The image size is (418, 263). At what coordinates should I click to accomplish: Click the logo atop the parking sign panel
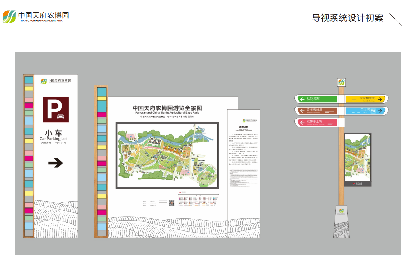(x=56, y=81)
